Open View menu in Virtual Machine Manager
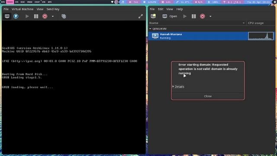277x156 pixels. tap(170, 9)
